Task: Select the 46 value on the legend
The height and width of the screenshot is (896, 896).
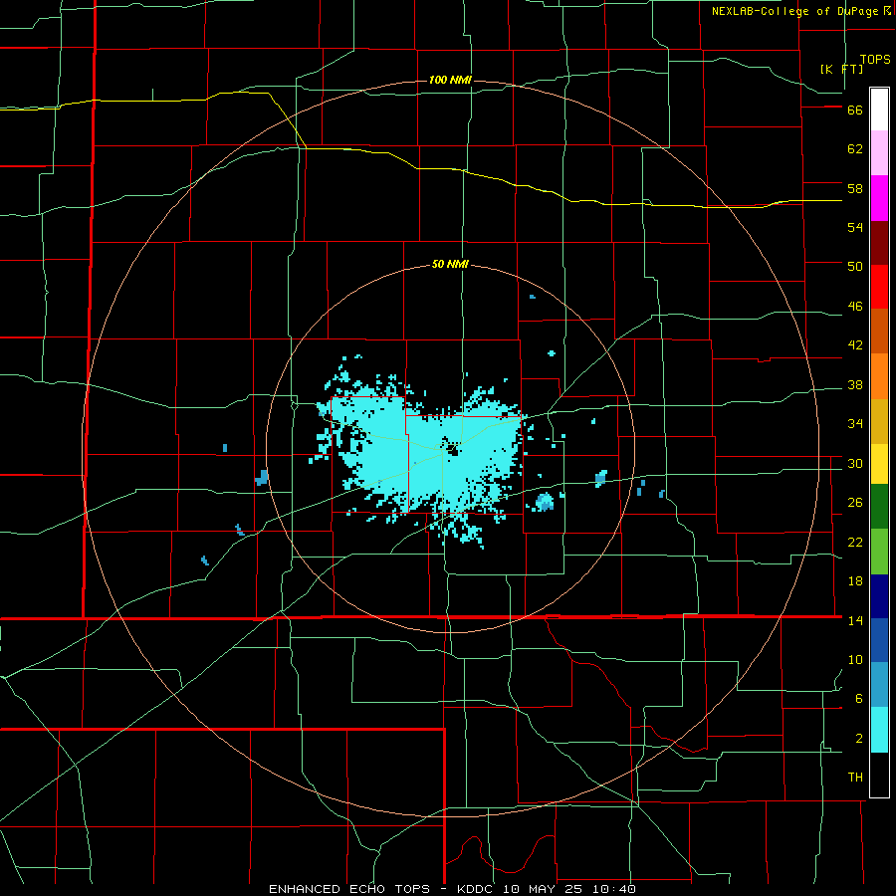Action: click(x=855, y=307)
